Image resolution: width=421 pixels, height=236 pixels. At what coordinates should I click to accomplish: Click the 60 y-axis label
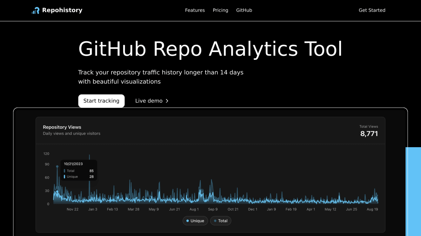click(x=47, y=178)
